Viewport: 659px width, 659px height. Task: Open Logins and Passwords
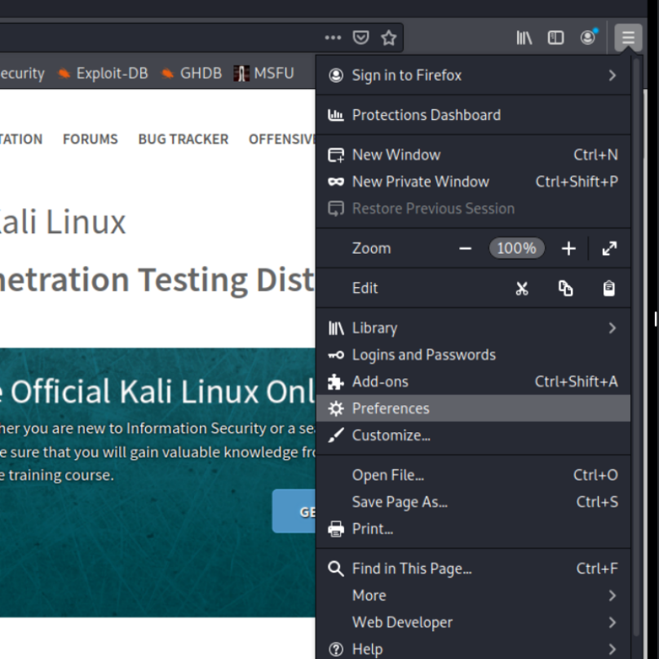(473, 355)
